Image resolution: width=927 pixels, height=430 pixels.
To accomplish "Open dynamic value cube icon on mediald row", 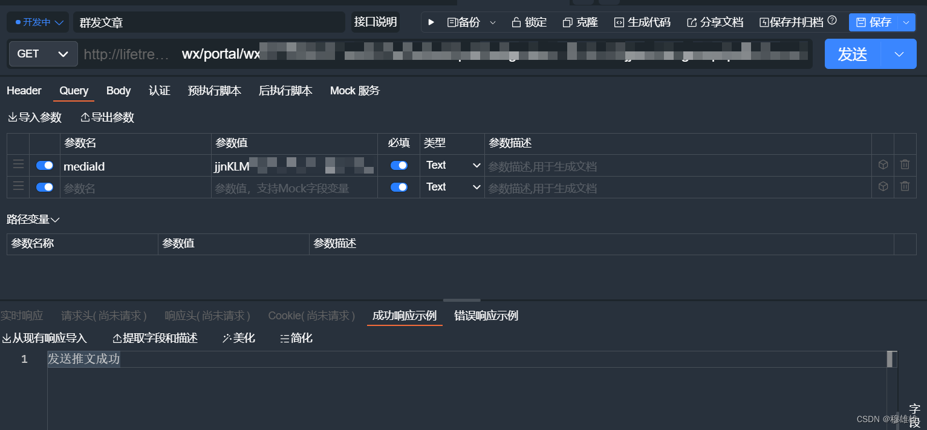I will click(882, 165).
